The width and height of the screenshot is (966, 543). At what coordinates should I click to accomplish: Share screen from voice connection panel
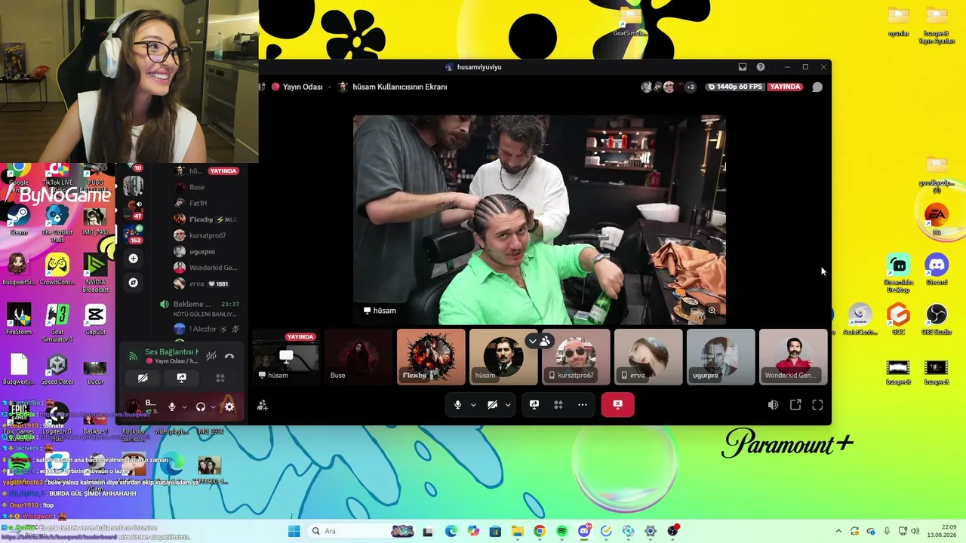tap(181, 378)
